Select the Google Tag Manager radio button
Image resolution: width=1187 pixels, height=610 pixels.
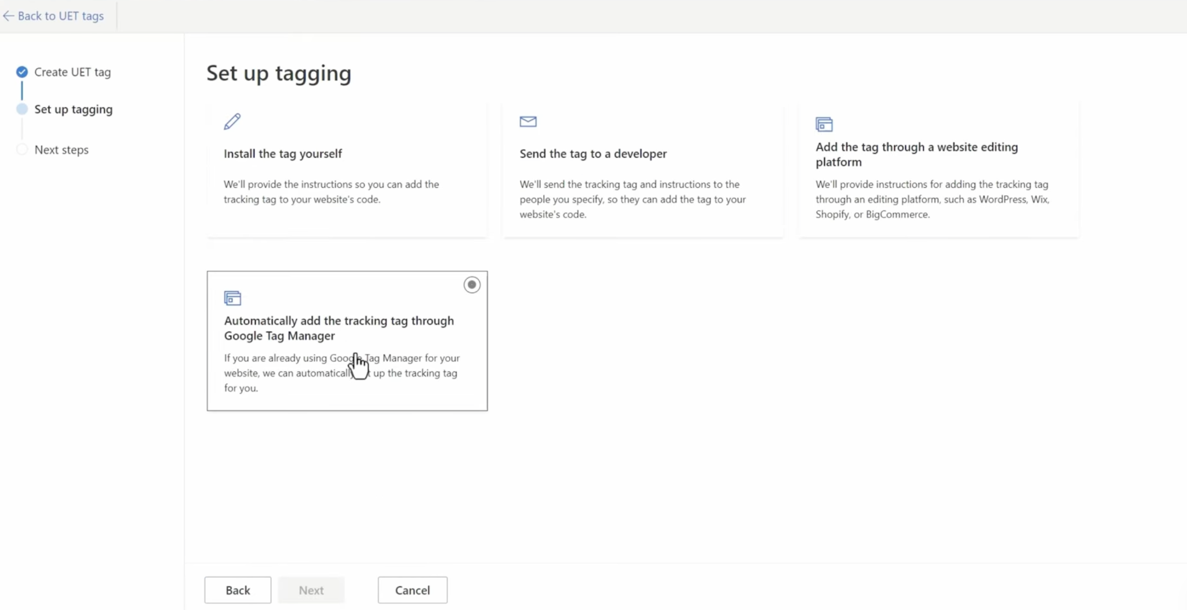472,285
